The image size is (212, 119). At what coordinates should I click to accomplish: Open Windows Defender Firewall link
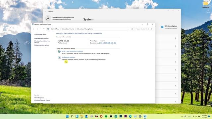pos(42,100)
